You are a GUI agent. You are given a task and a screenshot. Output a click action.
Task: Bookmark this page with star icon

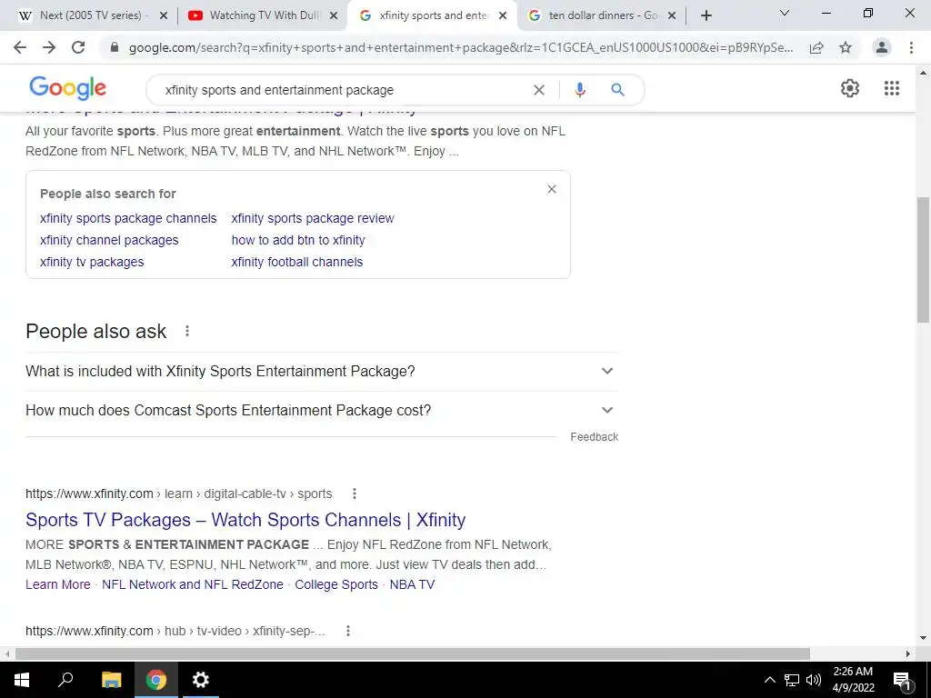[846, 47]
